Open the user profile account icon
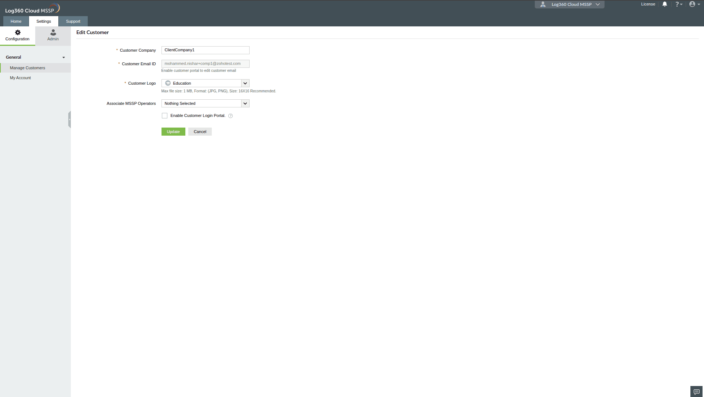The height and width of the screenshot is (397, 704). click(x=693, y=4)
